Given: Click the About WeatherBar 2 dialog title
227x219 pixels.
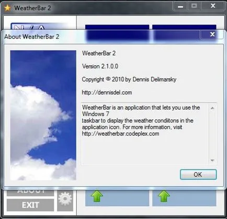Looking at the screenshot, I should (x=32, y=36).
